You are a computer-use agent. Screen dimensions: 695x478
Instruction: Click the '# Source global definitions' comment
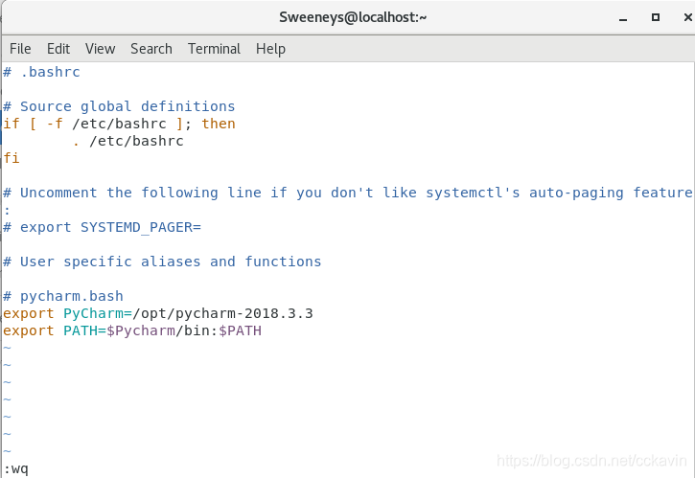click(119, 106)
